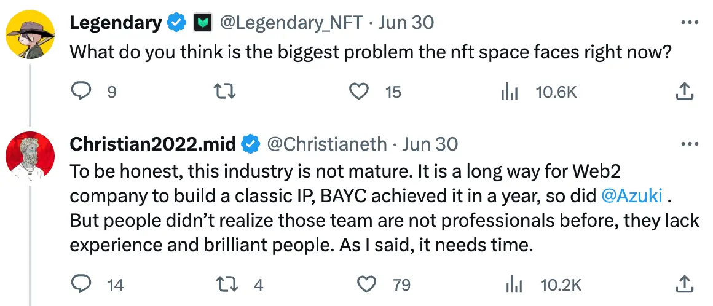Open the @Azuki mention link

click(632, 196)
